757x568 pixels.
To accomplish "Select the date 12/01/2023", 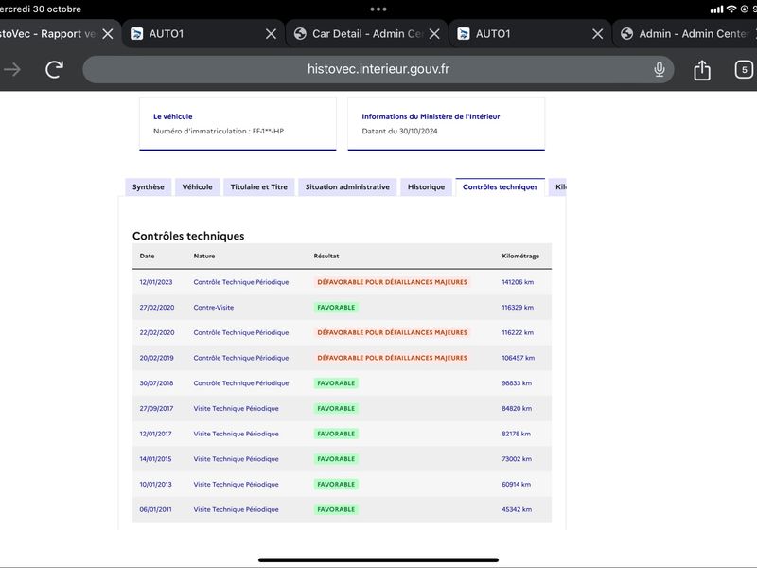I will click(x=156, y=282).
